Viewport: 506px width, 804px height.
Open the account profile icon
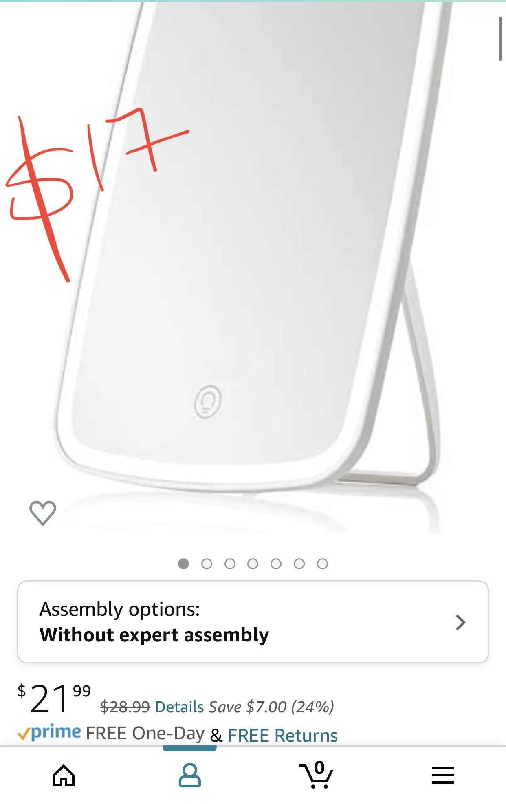[190, 775]
